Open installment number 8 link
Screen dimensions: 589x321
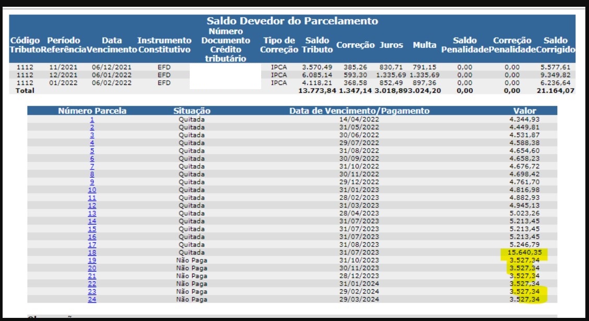pyautogui.click(x=92, y=174)
